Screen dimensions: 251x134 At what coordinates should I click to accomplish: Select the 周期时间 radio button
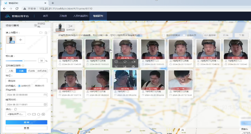(33, 86)
